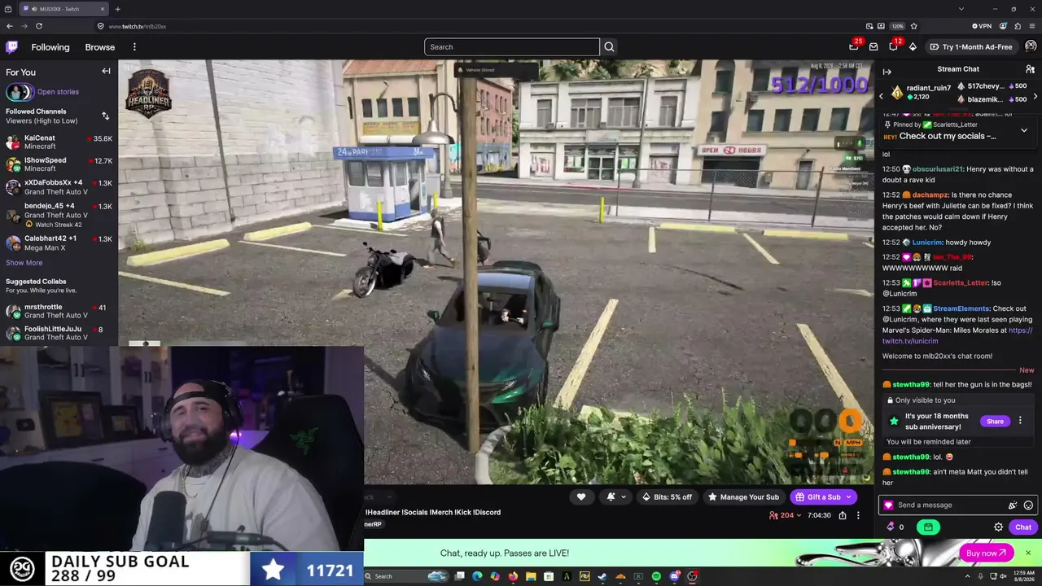
Task: Open Spotify from the taskbar
Action: [x=656, y=577]
